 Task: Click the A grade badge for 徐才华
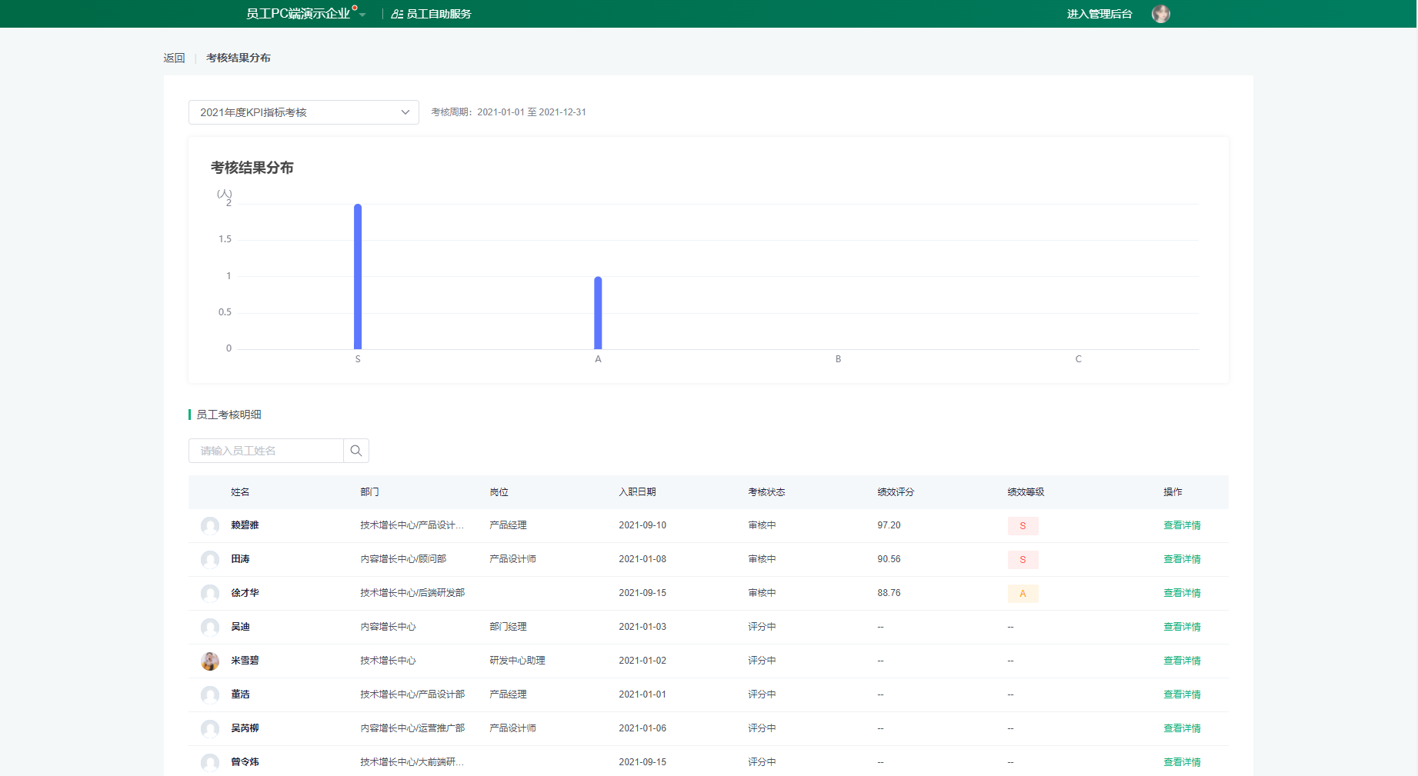pyautogui.click(x=1023, y=594)
